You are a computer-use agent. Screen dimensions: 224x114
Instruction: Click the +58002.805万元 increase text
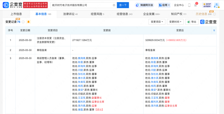pyautogui.click(x=176, y=40)
